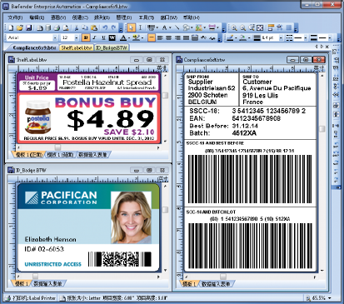
Task: Click the Print icon in toolbar
Action: pyautogui.click(x=57, y=27)
